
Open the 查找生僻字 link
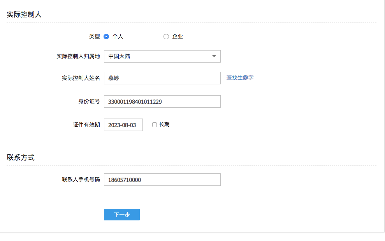240,78
